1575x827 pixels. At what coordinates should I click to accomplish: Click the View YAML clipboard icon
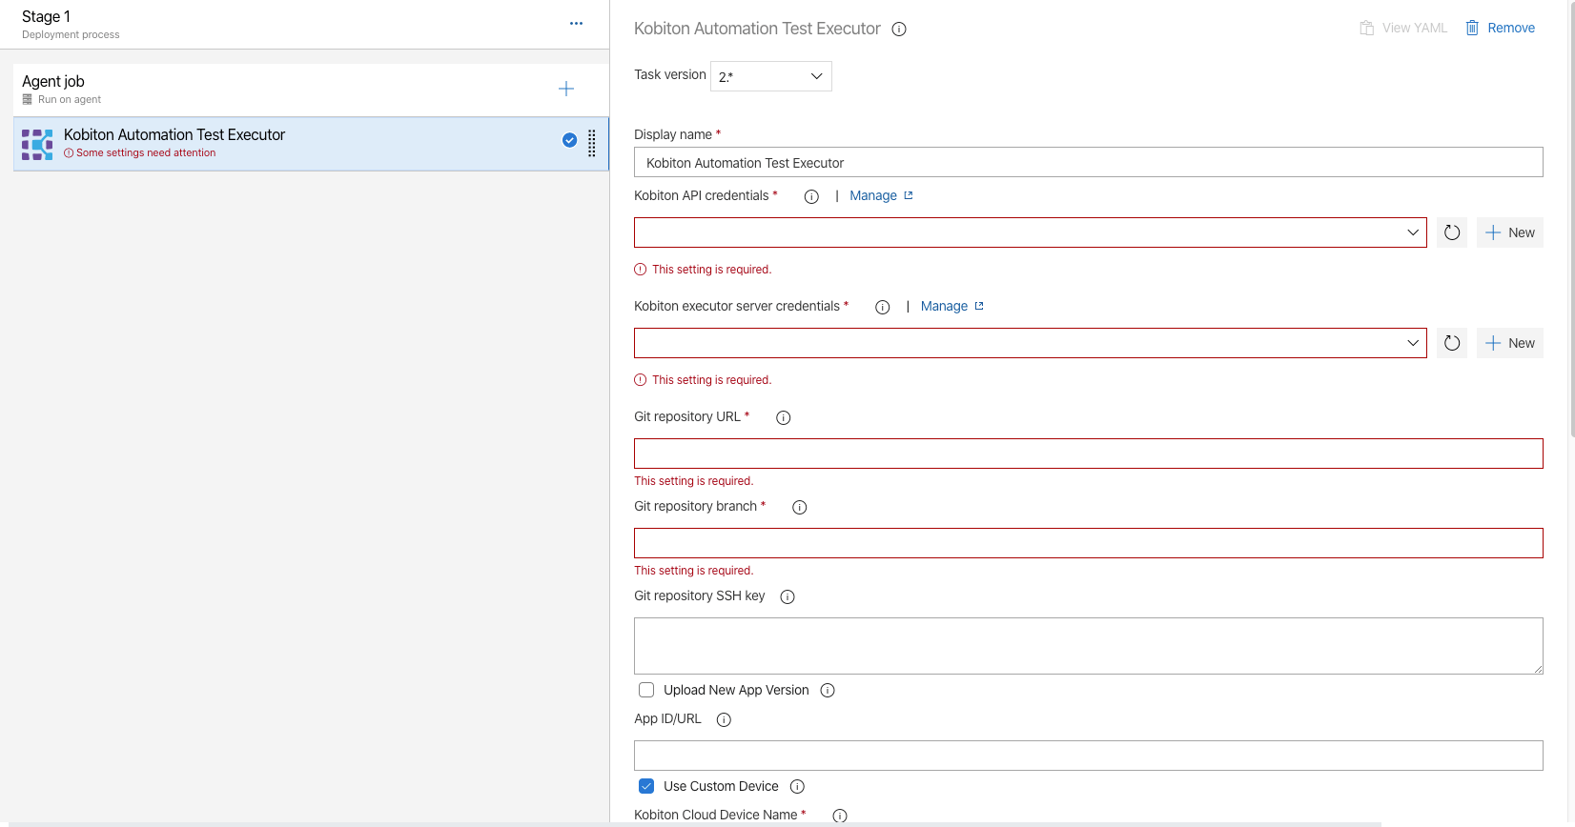pyautogui.click(x=1366, y=28)
